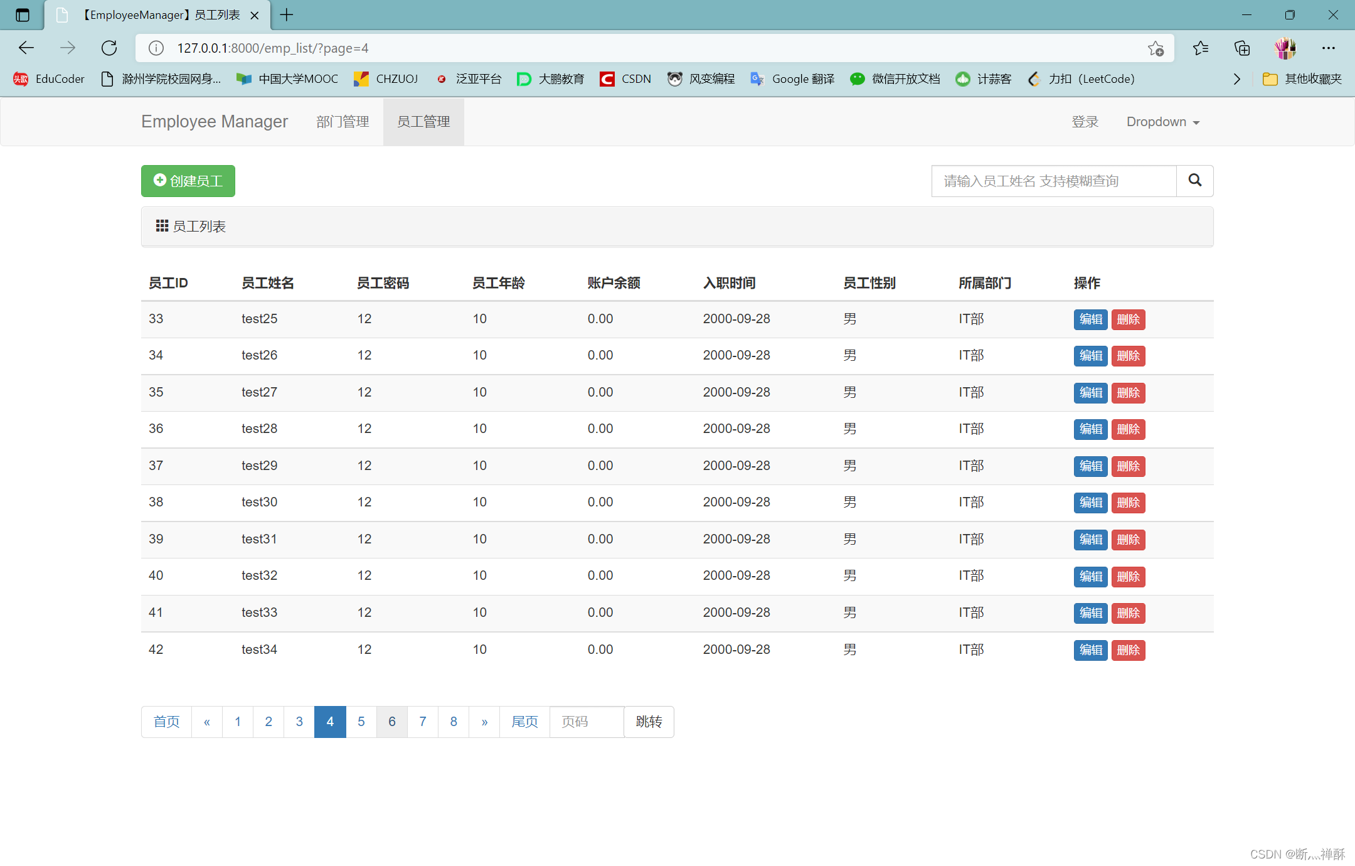Go to page 2
Viewport: 1355px width, 866px height.
coord(268,722)
